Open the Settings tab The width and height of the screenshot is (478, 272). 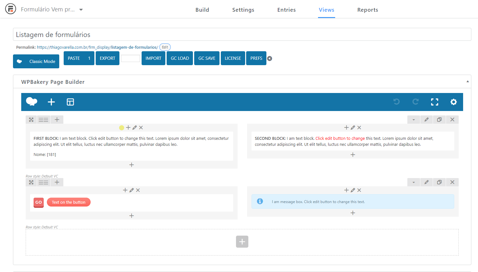pos(243,10)
